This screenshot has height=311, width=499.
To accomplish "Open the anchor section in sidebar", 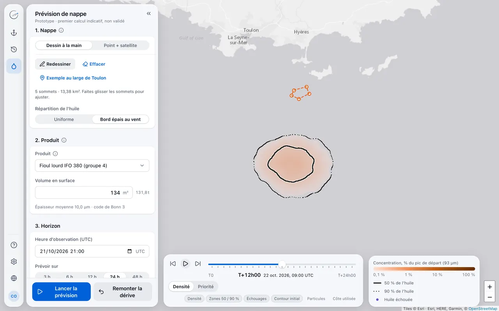I will (x=14, y=33).
